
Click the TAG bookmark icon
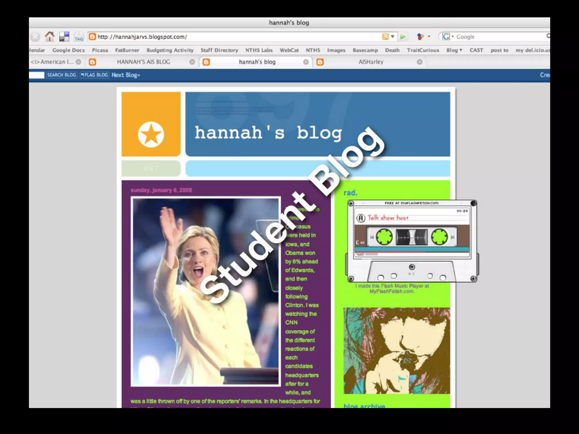pos(79,37)
